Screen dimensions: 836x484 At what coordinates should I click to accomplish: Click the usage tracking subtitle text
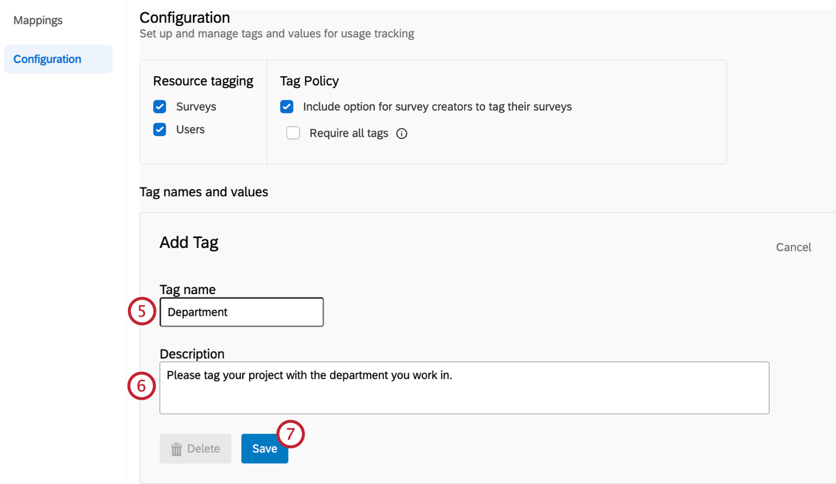277,33
